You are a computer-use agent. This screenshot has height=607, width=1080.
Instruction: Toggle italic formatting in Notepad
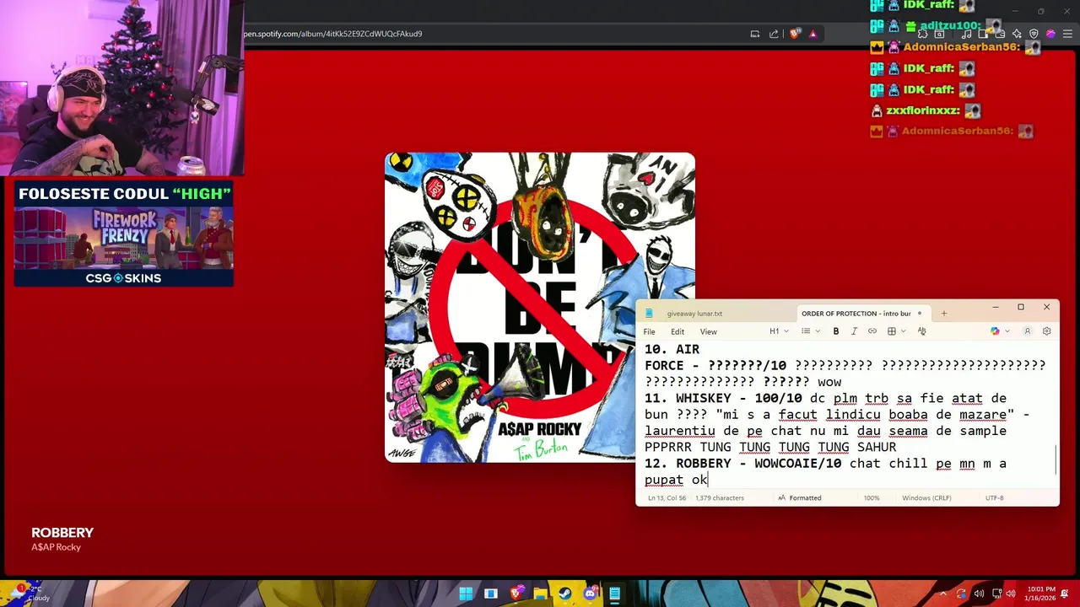click(854, 331)
